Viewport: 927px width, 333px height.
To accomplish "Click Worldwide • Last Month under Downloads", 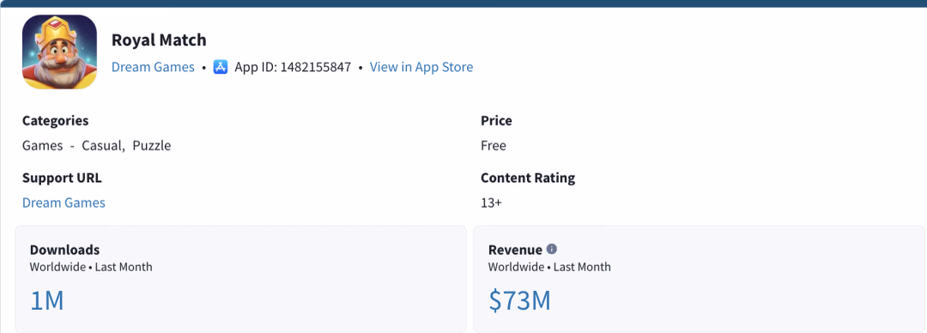I will click(x=91, y=267).
